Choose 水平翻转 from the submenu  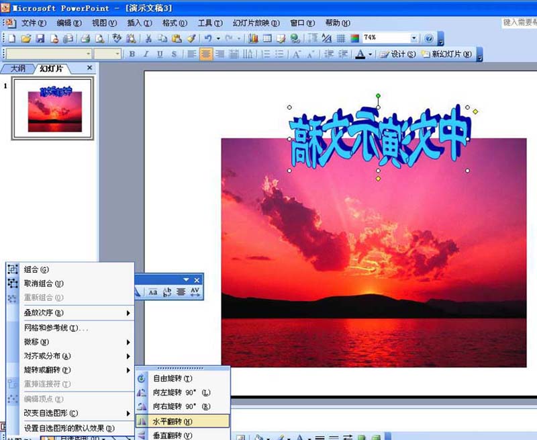point(183,421)
